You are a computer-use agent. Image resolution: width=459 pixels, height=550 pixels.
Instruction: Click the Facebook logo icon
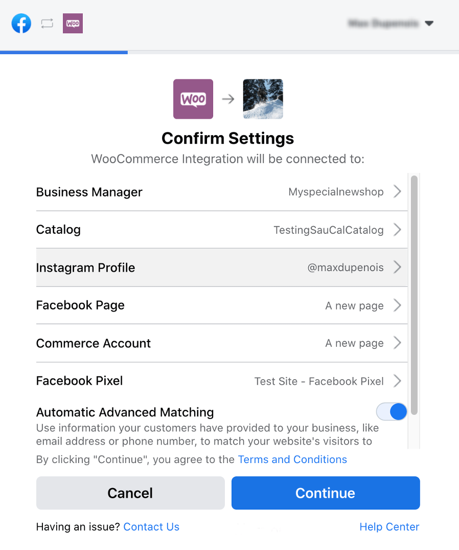click(21, 23)
